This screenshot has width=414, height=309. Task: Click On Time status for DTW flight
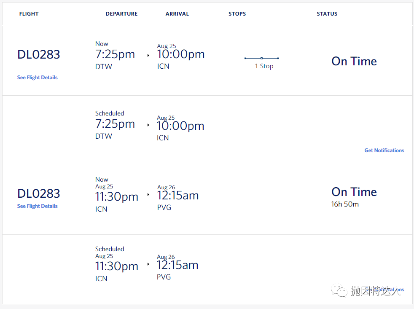pos(354,61)
